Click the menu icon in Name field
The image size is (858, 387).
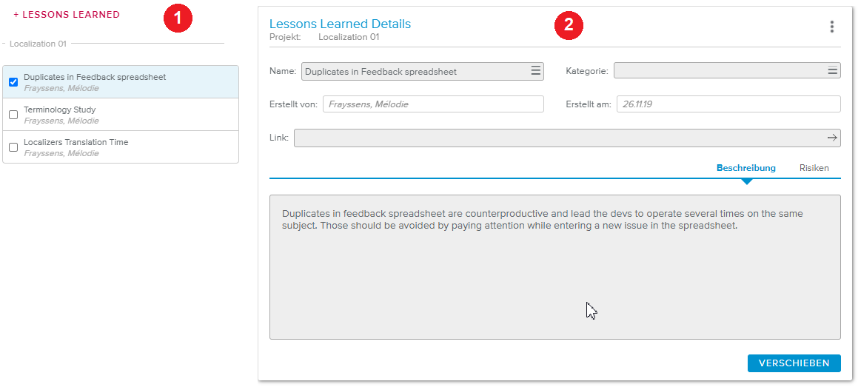point(535,71)
